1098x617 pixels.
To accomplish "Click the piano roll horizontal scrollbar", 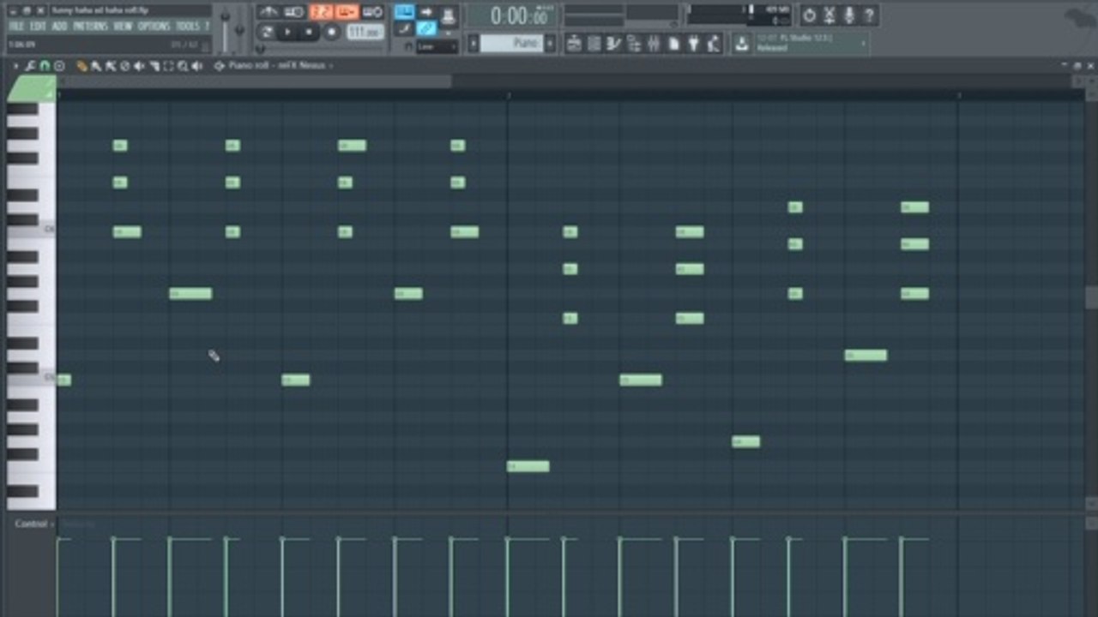I will [255, 81].
